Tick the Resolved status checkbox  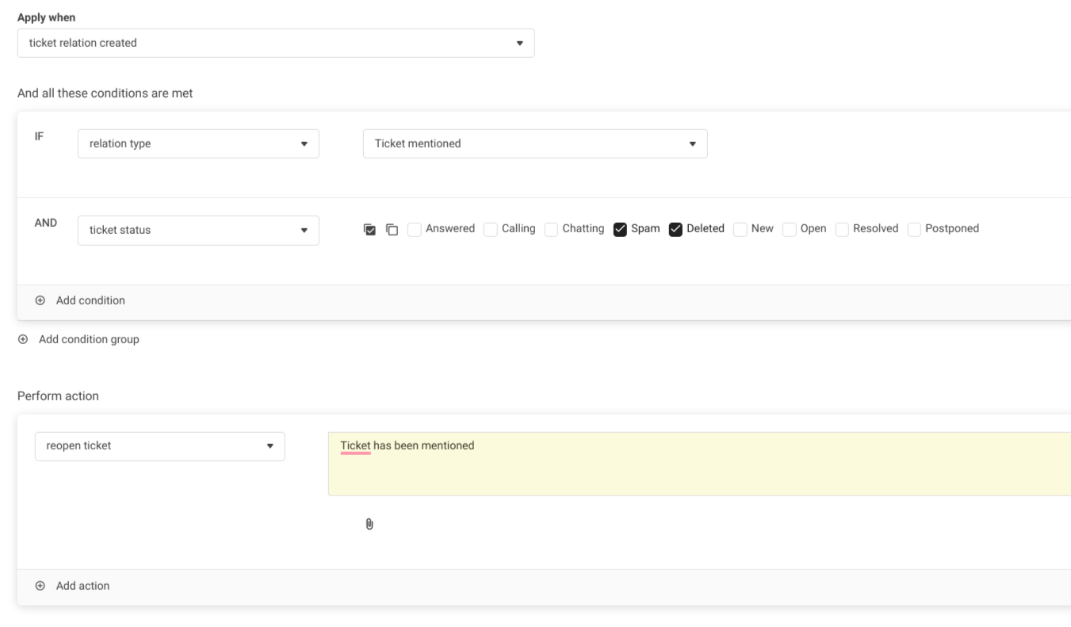pyautogui.click(x=843, y=229)
